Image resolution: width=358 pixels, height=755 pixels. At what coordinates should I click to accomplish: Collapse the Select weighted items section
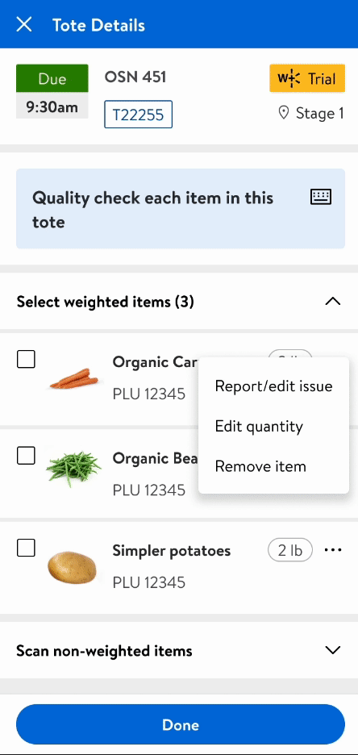pos(333,302)
